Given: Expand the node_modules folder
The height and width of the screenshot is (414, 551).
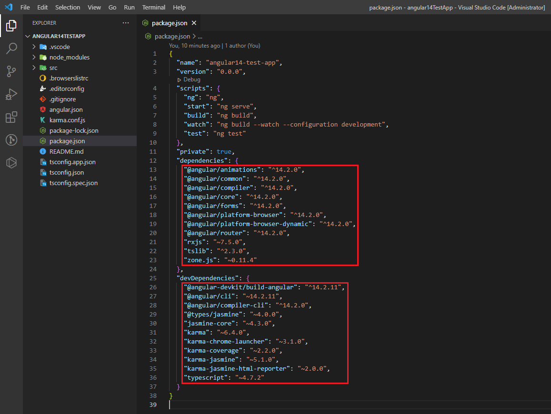Looking at the screenshot, I should [x=69, y=57].
